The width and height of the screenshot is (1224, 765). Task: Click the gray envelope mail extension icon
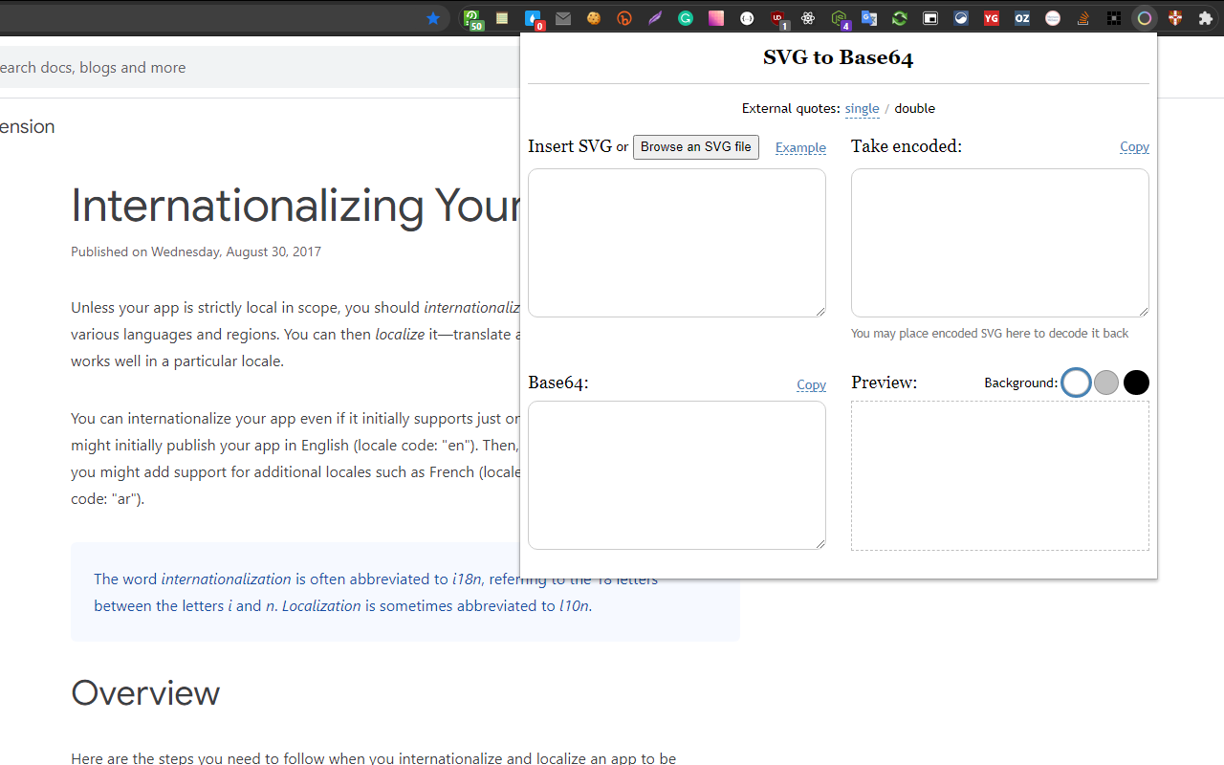(x=563, y=18)
